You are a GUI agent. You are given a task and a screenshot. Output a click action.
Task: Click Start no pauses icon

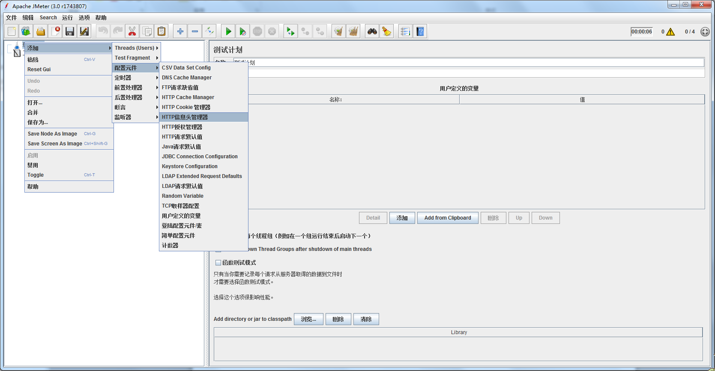(243, 31)
